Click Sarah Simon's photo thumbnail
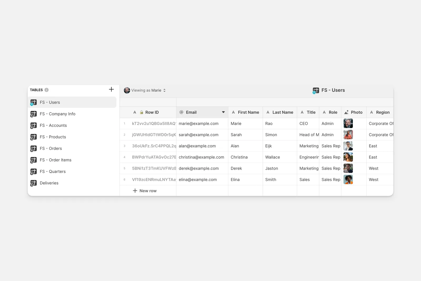 [x=348, y=135]
